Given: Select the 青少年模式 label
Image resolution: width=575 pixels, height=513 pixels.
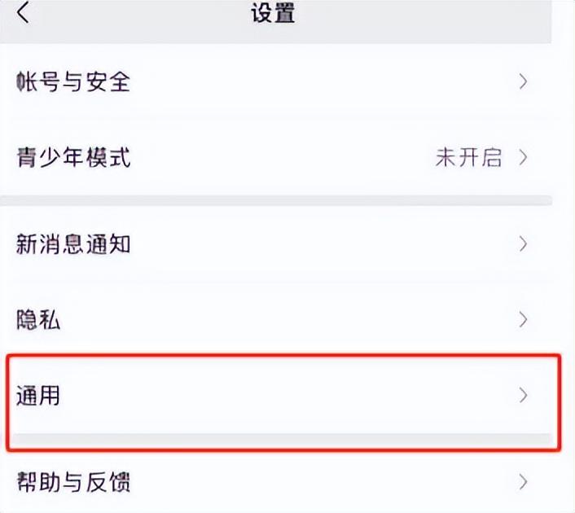Looking at the screenshot, I should point(73,157).
